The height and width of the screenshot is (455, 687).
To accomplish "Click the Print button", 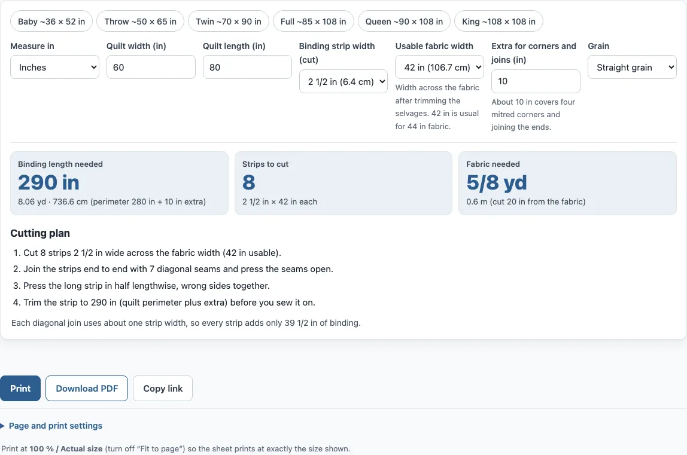I will point(20,389).
